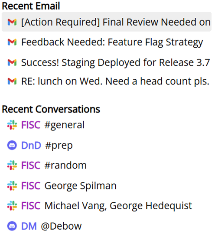Open Michael Vang, George Hedequist group chat

tap(118, 206)
